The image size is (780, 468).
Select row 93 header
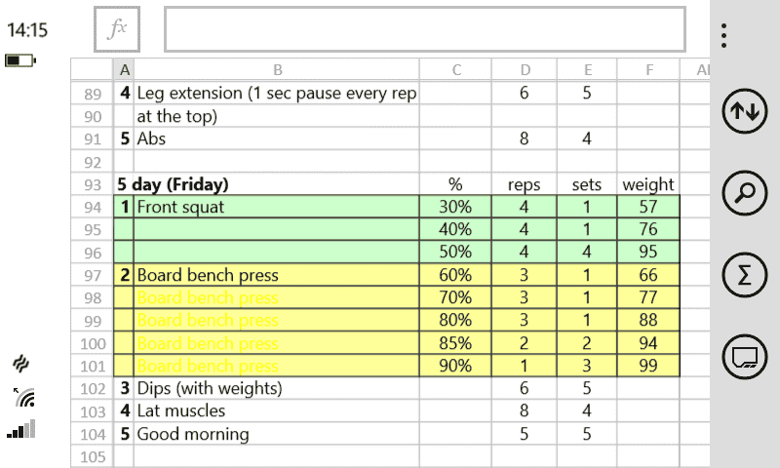click(x=93, y=184)
